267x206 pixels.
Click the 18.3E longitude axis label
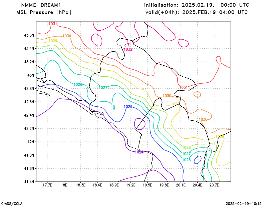point(80,185)
